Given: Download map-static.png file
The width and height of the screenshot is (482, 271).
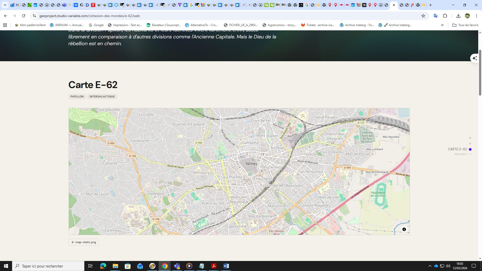Looking at the screenshot, I should pyautogui.click(x=84, y=242).
